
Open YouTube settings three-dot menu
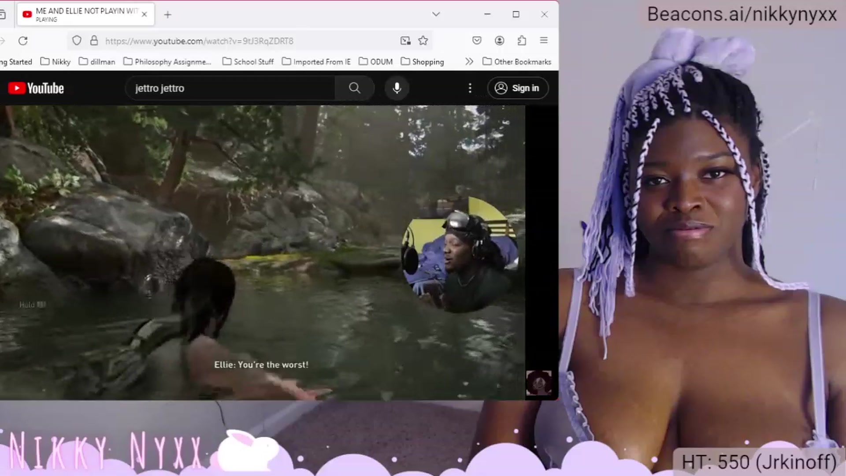(470, 88)
